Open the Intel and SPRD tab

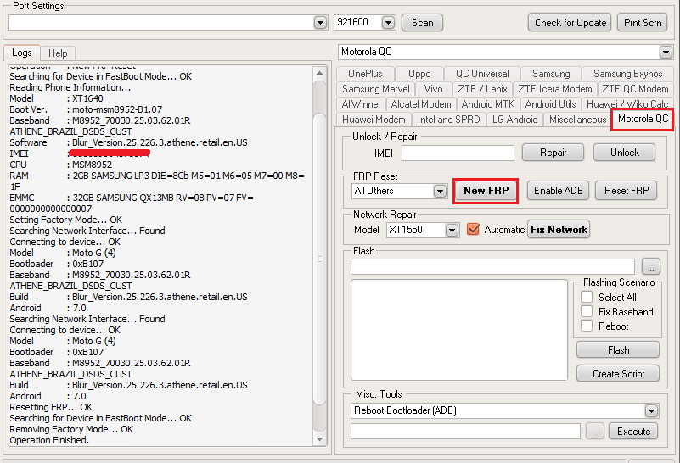[448, 119]
